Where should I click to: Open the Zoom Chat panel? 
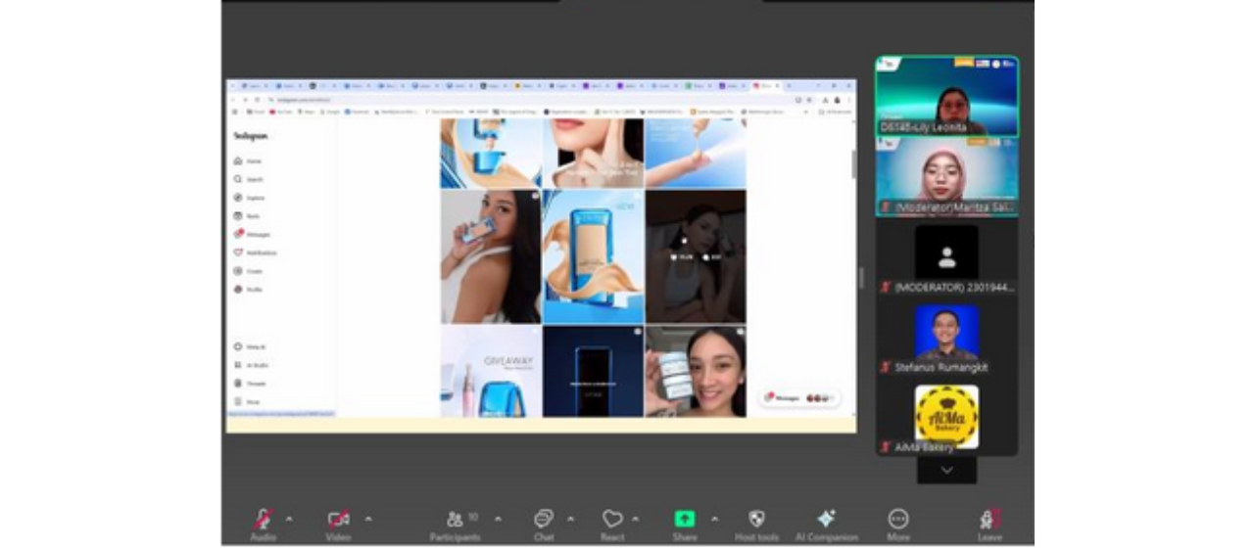click(x=544, y=520)
